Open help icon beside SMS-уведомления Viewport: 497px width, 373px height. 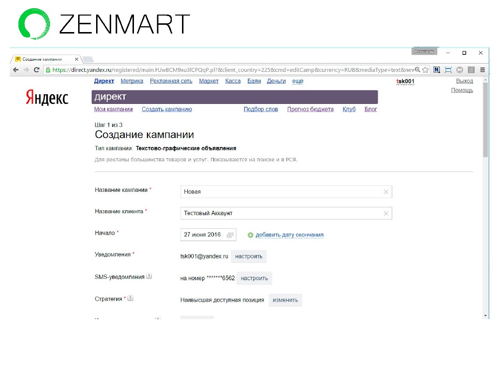tap(149, 276)
